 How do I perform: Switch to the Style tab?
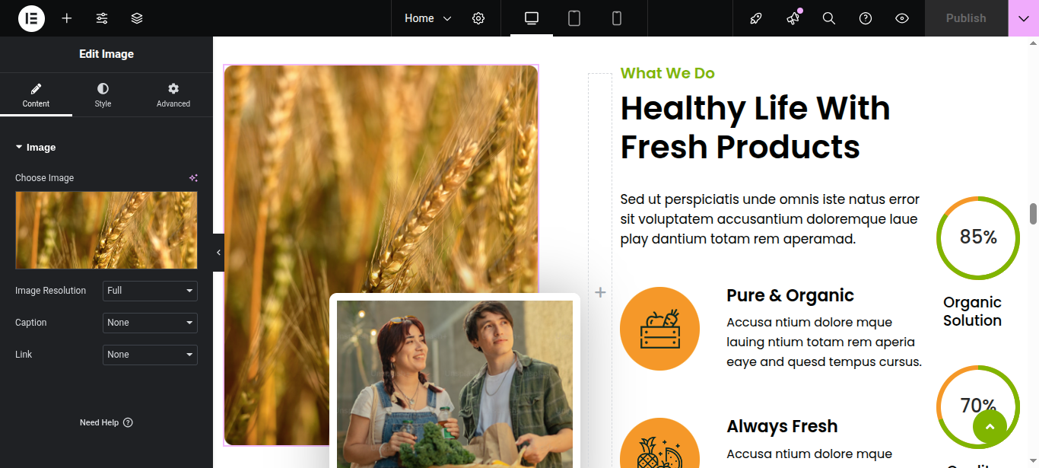coord(103,95)
